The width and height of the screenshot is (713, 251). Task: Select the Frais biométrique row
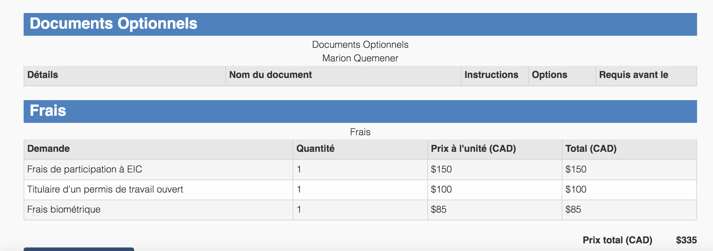360,210
